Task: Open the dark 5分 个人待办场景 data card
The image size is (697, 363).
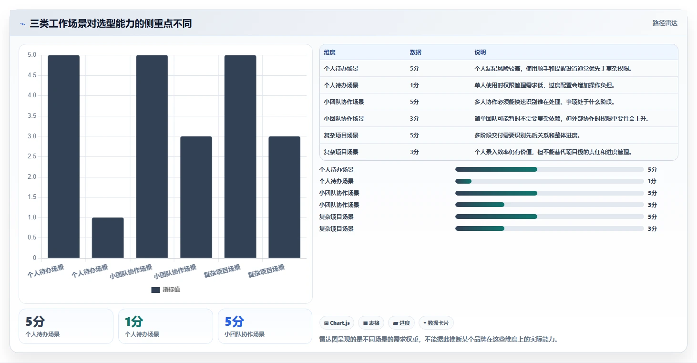Action: click(66, 326)
